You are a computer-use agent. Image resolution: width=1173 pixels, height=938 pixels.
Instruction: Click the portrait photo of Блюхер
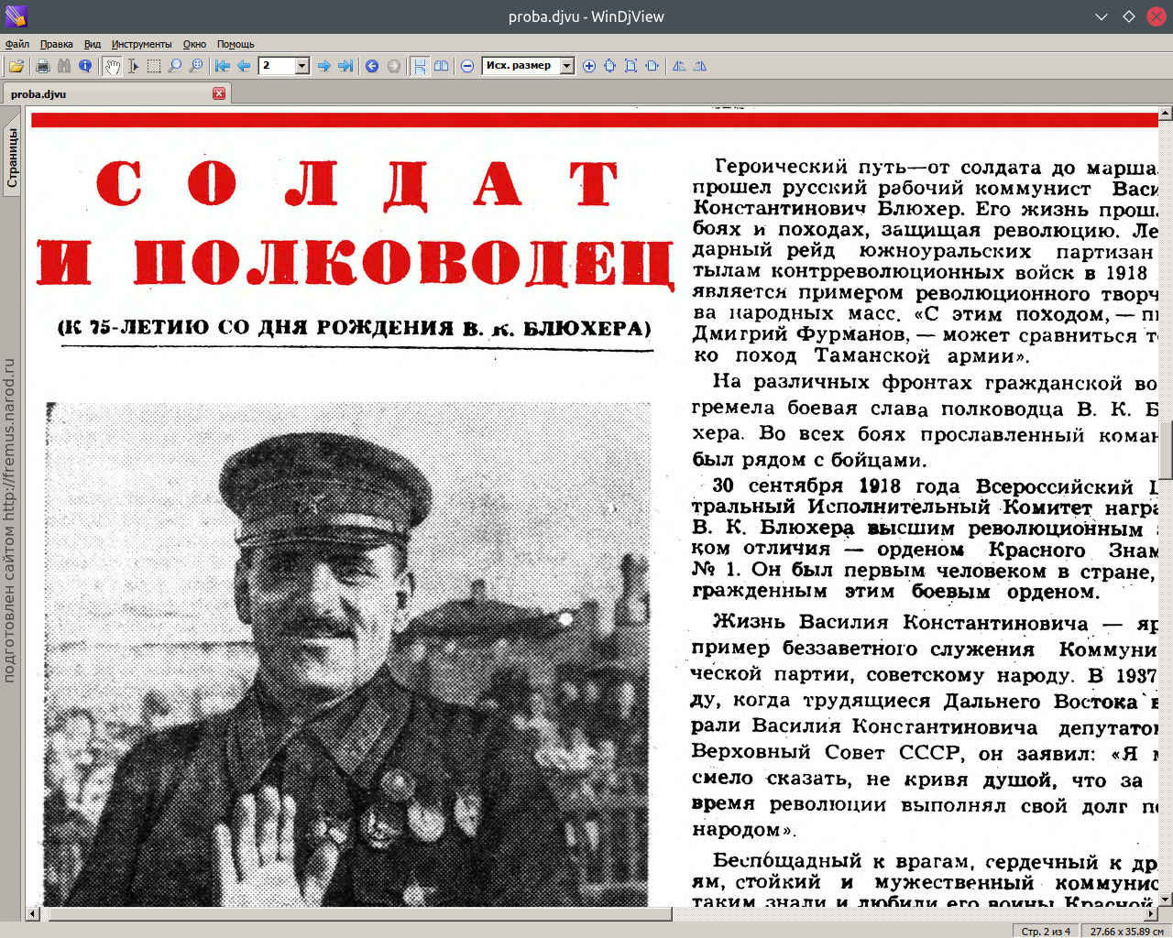point(347,654)
